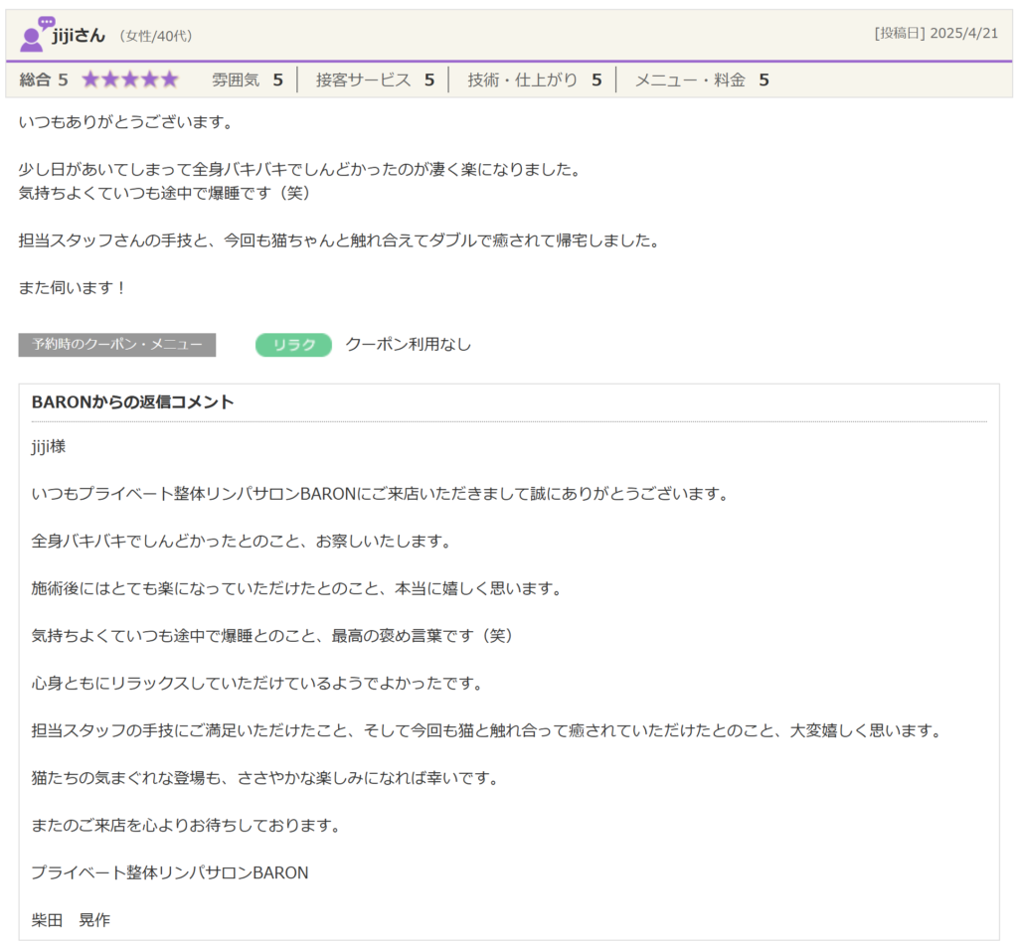
Task: Click the gray 予約時のクーポン・メニュー label
Action: click(x=116, y=345)
